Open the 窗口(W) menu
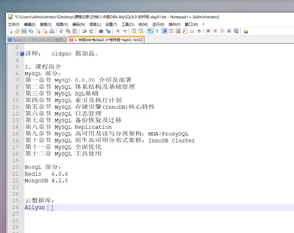The image size is (294, 233). tap(191, 25)
